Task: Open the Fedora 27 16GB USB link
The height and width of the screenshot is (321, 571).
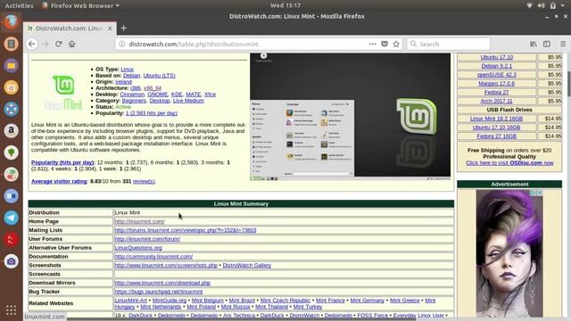Action: (x=497, y=136)
